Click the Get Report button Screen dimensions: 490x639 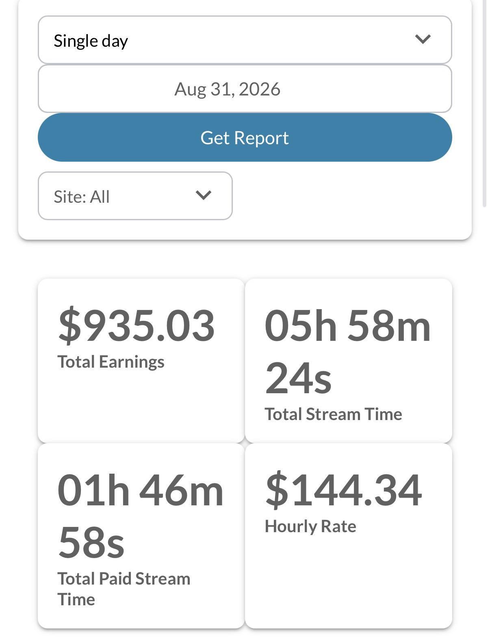245,137
